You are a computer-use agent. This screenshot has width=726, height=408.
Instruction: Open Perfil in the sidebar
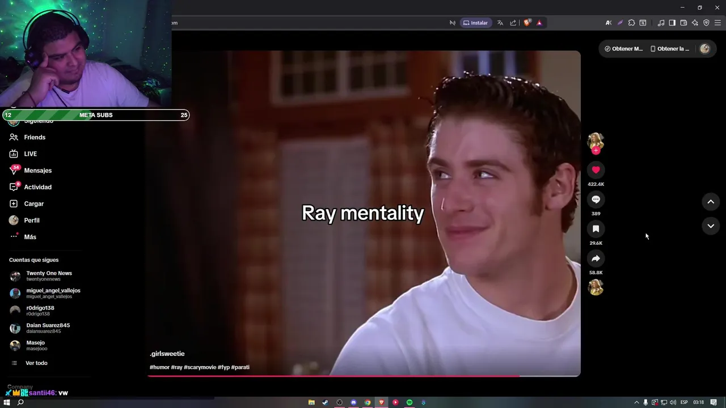32,220
